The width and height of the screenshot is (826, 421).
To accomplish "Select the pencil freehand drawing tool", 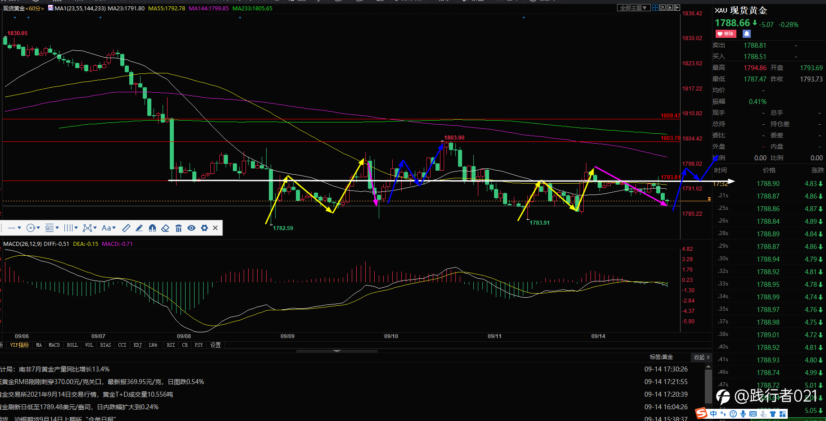I will [x=139, y=228].
